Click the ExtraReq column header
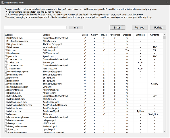Viewport: 170px width, 138px height. pos(140,35)
